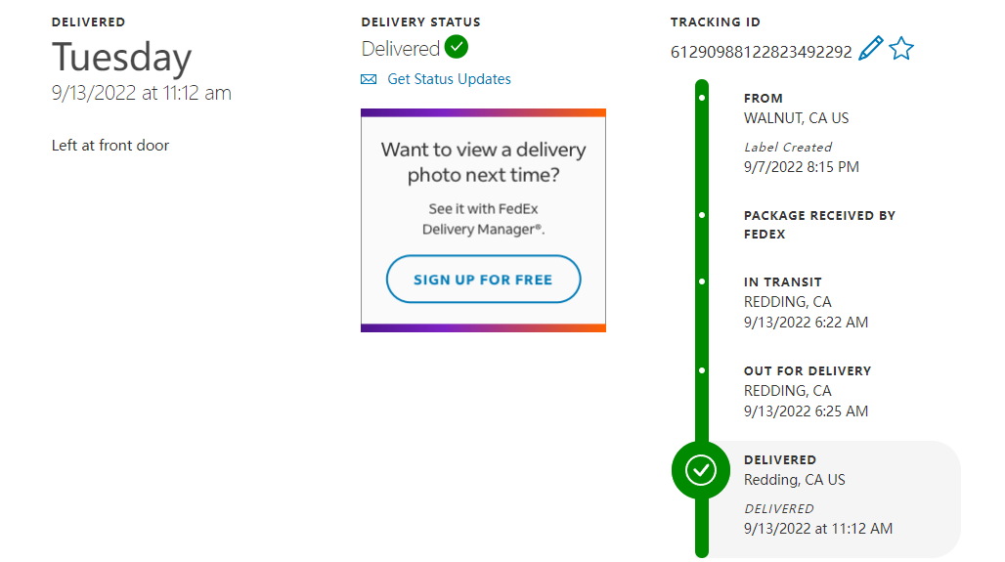The height and width of the screenshot is (562, 1005).
Task: Click the large Delivered checkmark circle on timeline
Action: 701,470
